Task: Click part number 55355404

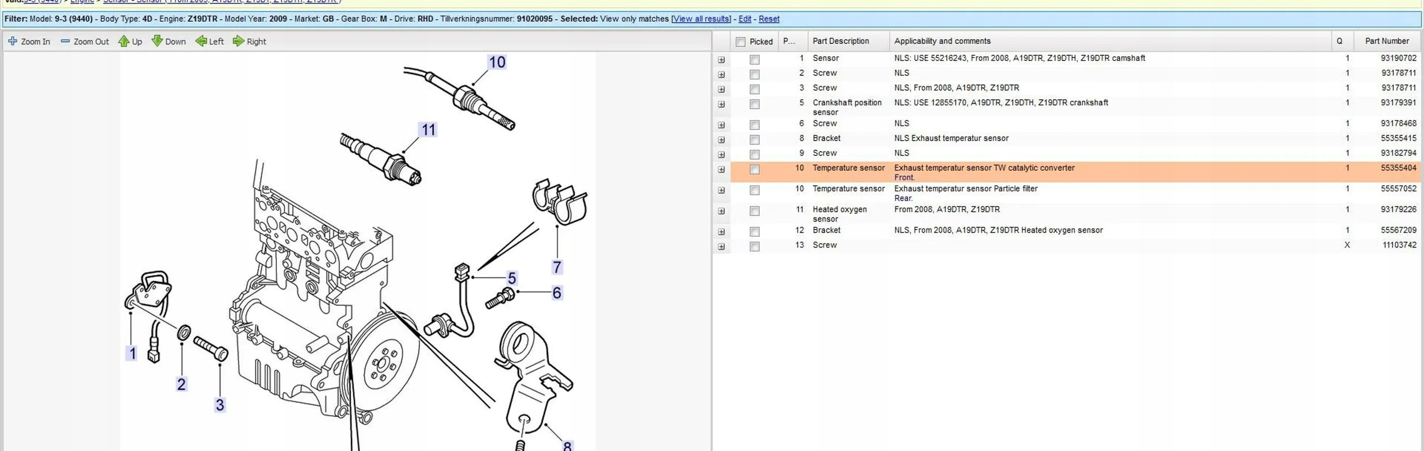Action: pyautogui.click(x=1398, y=168)
